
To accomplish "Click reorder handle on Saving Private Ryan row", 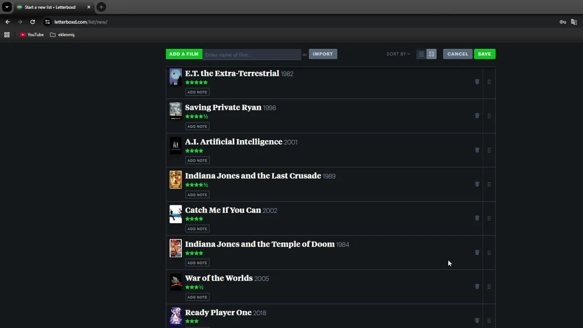I will pyautogui.click(x=489, y=116).
